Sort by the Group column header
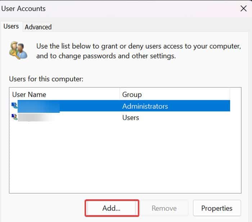The height and width of the screenshot is (222, 252). pos(175,94)
